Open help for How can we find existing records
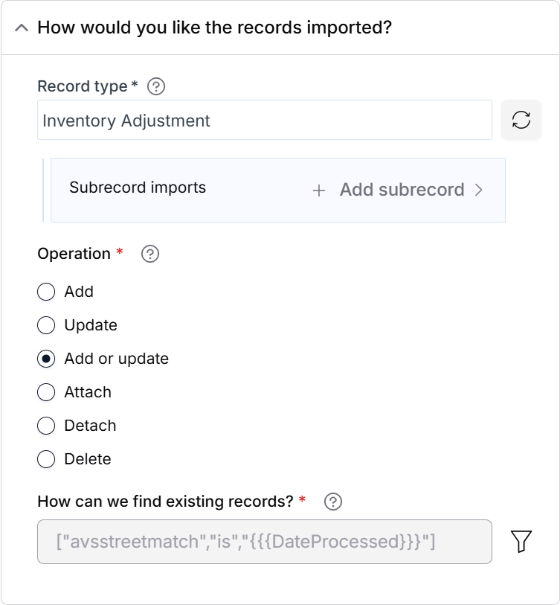This screenshot has height=605, width=560. (333, 502)
